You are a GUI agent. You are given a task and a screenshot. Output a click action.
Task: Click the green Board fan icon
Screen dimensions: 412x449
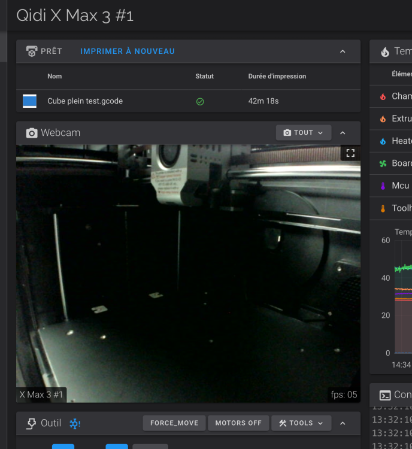click(383, 163)
